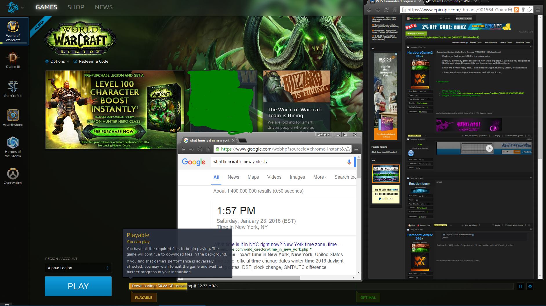Screen dimensions: 546x306
Task: Select Overwatch in the game sidebar
Action: (13, 176)
